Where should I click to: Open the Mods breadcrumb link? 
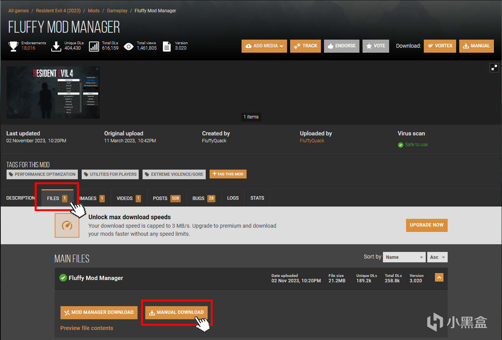coord(94,11)
